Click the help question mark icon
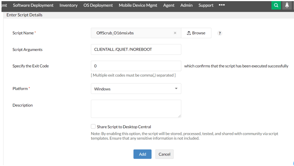Viewport: 294px width, 166px height. click(220, 33)
